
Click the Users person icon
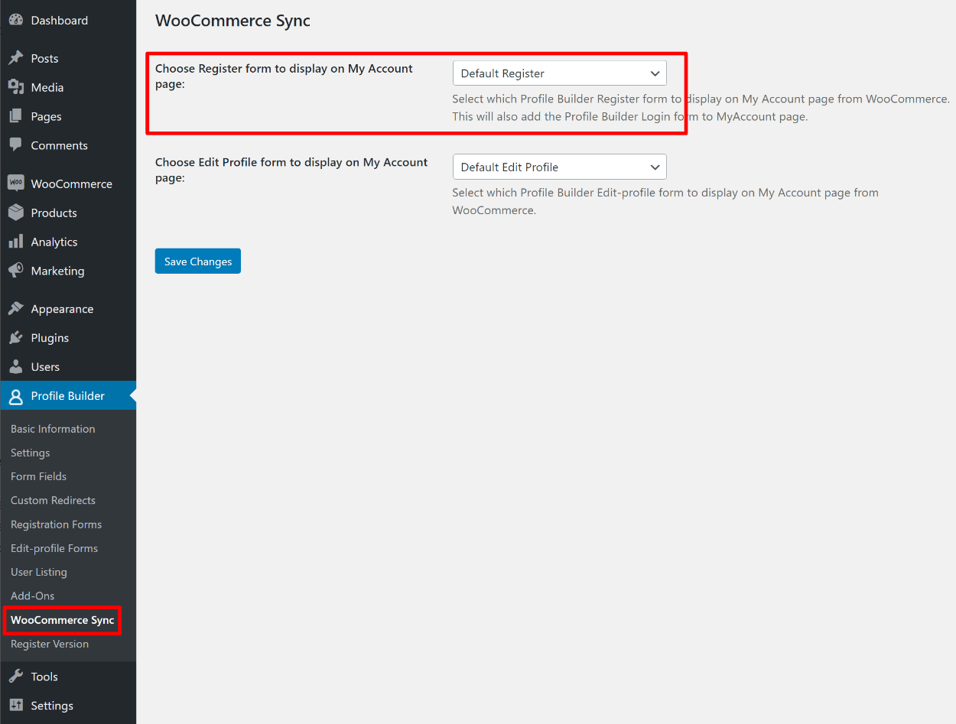tap(15, 367)
